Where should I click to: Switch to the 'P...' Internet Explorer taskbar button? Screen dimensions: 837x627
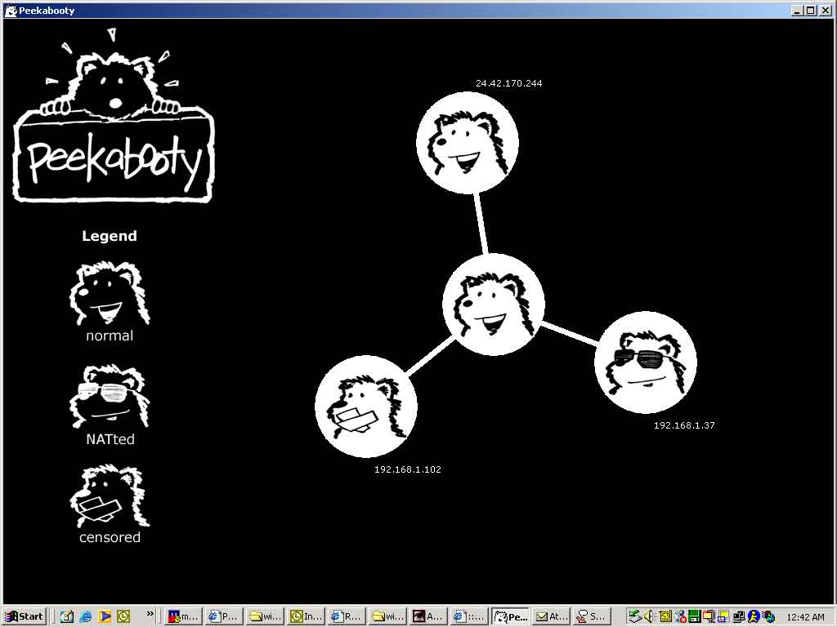tap(224, 616)
